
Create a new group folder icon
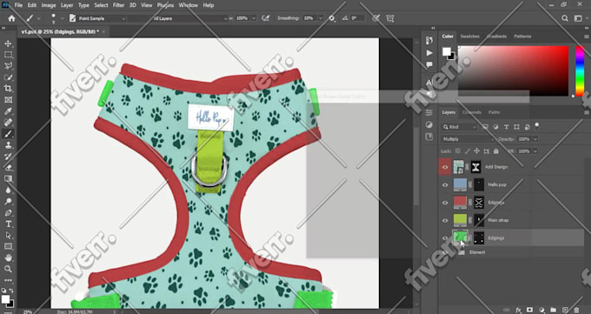click(x=553, y=310)
